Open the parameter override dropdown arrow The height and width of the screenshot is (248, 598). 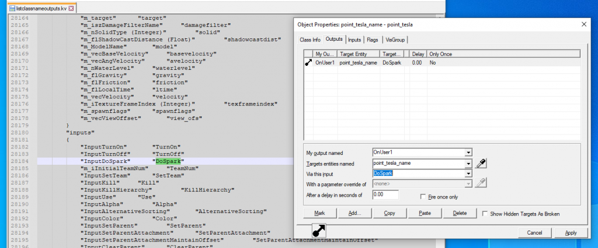coord(468,184)
